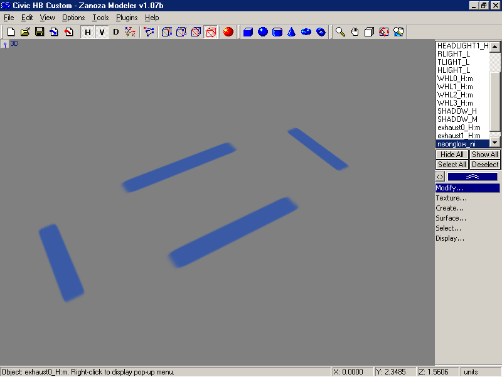
Task: Expand the Create... command group
Action: pos(450,208)
